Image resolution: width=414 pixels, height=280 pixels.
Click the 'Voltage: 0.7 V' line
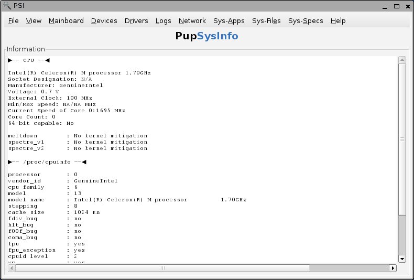pos(34,92)
